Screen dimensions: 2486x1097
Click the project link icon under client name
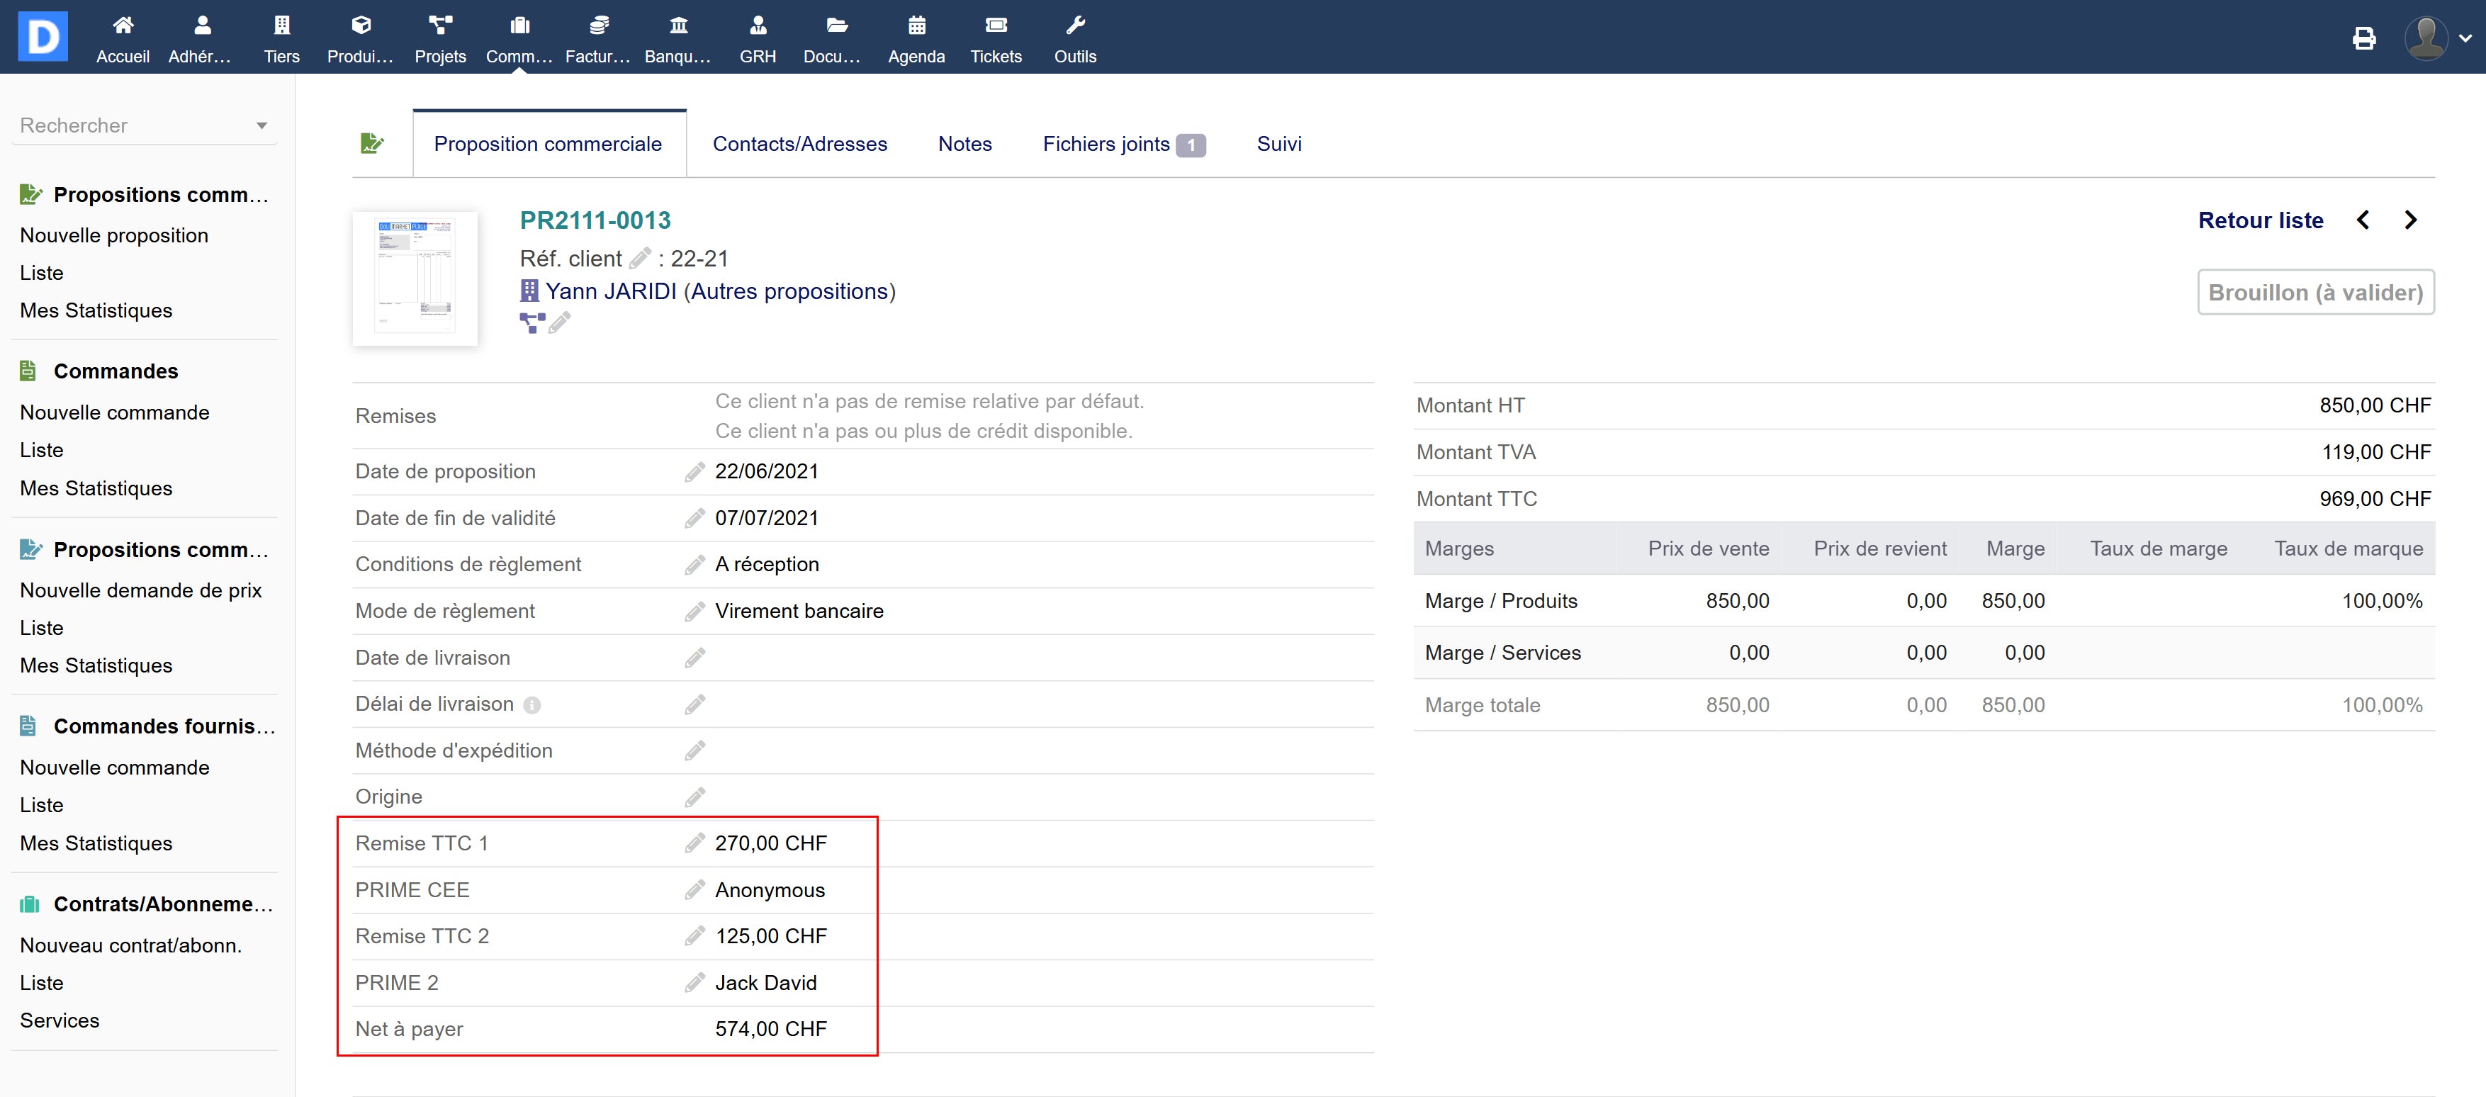point(531,323)
